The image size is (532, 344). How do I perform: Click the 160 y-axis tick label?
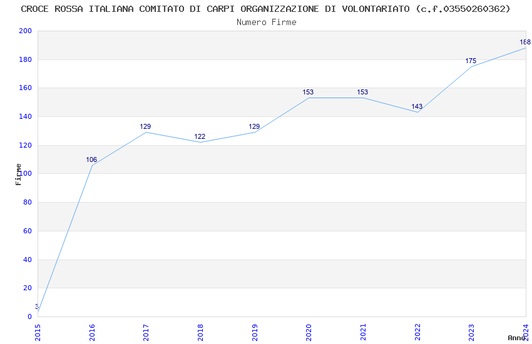pyautogui.click(x=25, y=88)
